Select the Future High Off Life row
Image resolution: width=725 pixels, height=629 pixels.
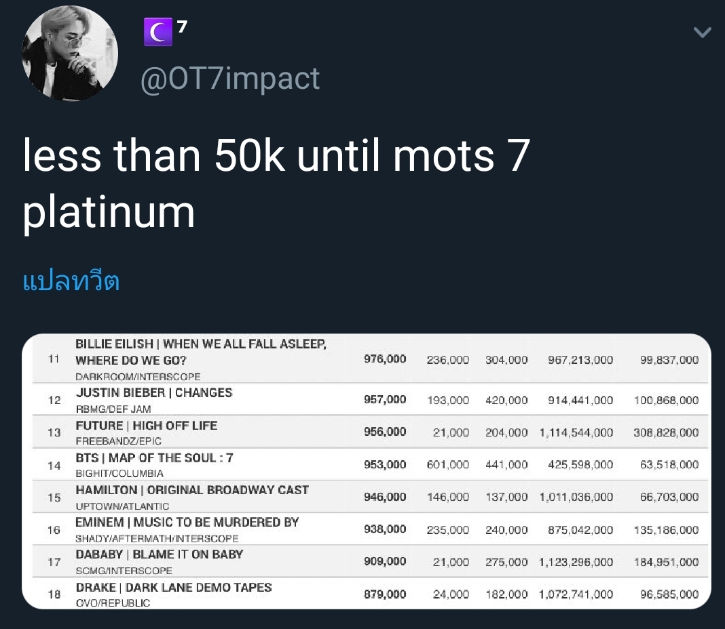point(370,432)
